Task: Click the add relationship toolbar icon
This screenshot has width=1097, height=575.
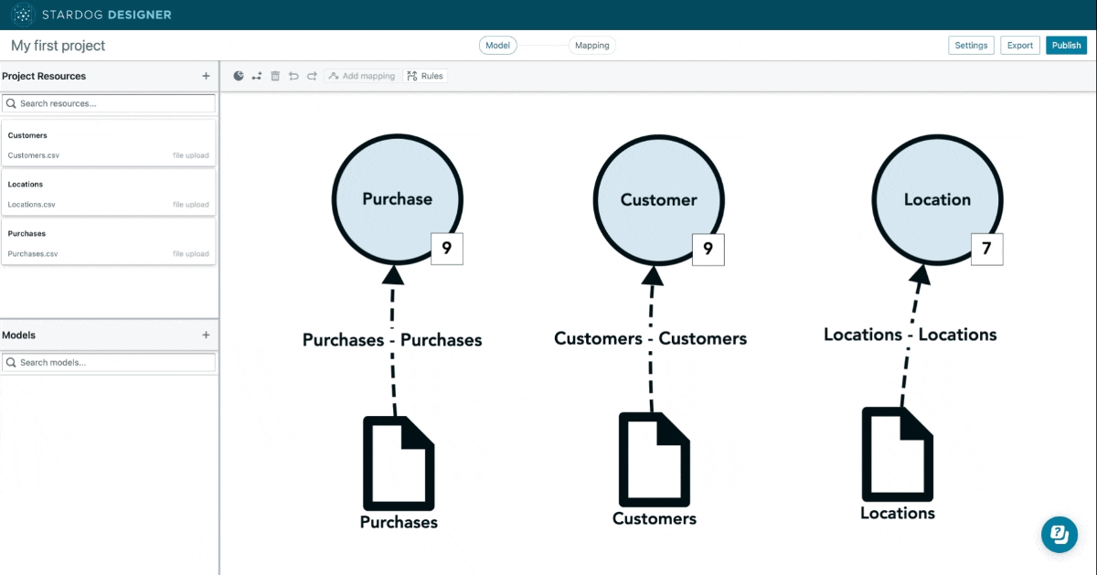Action: (257, 76)
